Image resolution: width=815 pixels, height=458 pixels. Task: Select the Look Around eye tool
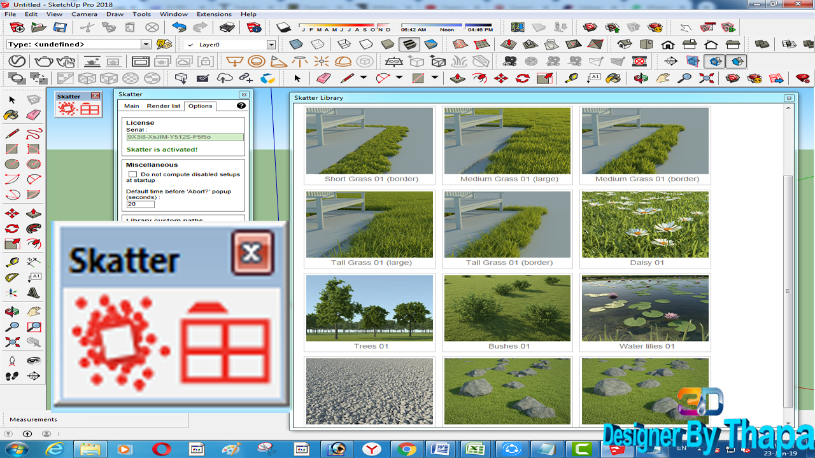tap(34, 360)
